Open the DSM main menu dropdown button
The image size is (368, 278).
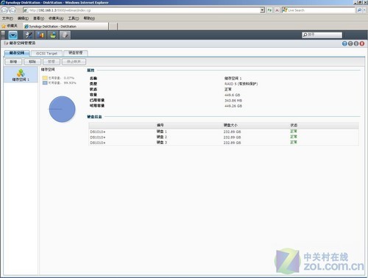(13, 35)
